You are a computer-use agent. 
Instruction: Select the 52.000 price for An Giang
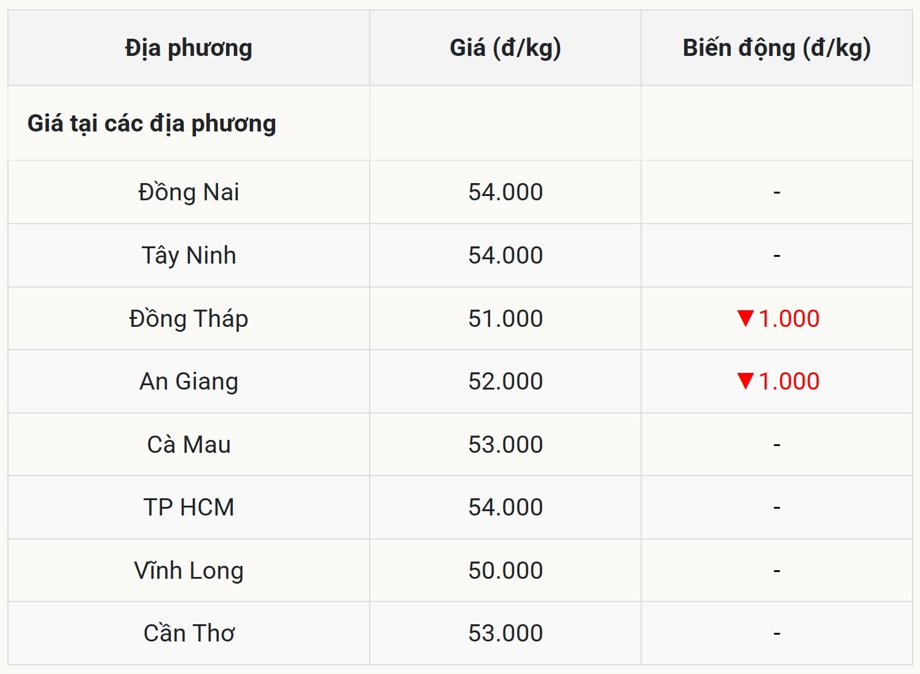click(505, 382)
